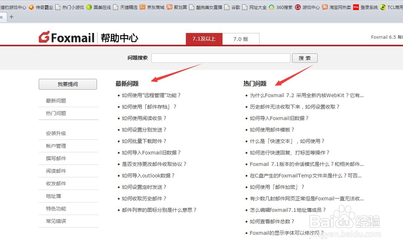Image resolution: width=403 pixels, height=248 pixels.
Task: Open the 阅读邮件 category
Action: pos(56,171)
